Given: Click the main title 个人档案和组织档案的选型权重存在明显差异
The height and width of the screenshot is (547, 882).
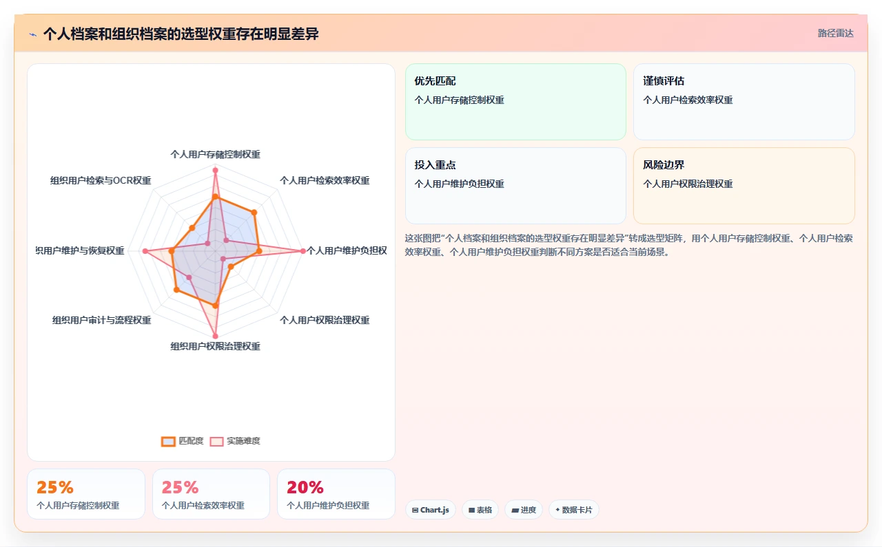Looking at the screenshot, I should click(x=181, y=34).
